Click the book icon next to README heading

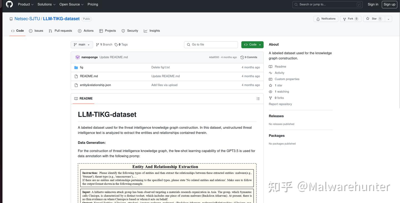click(76, 98)
